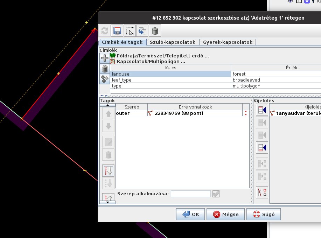Focus the Szerep alkalmazása input field
This screenshot has height=238, width=321.
[191, 194]
